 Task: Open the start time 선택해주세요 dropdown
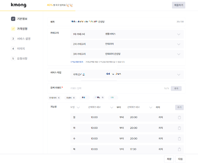pyautogui.click(x=100, y=107)
